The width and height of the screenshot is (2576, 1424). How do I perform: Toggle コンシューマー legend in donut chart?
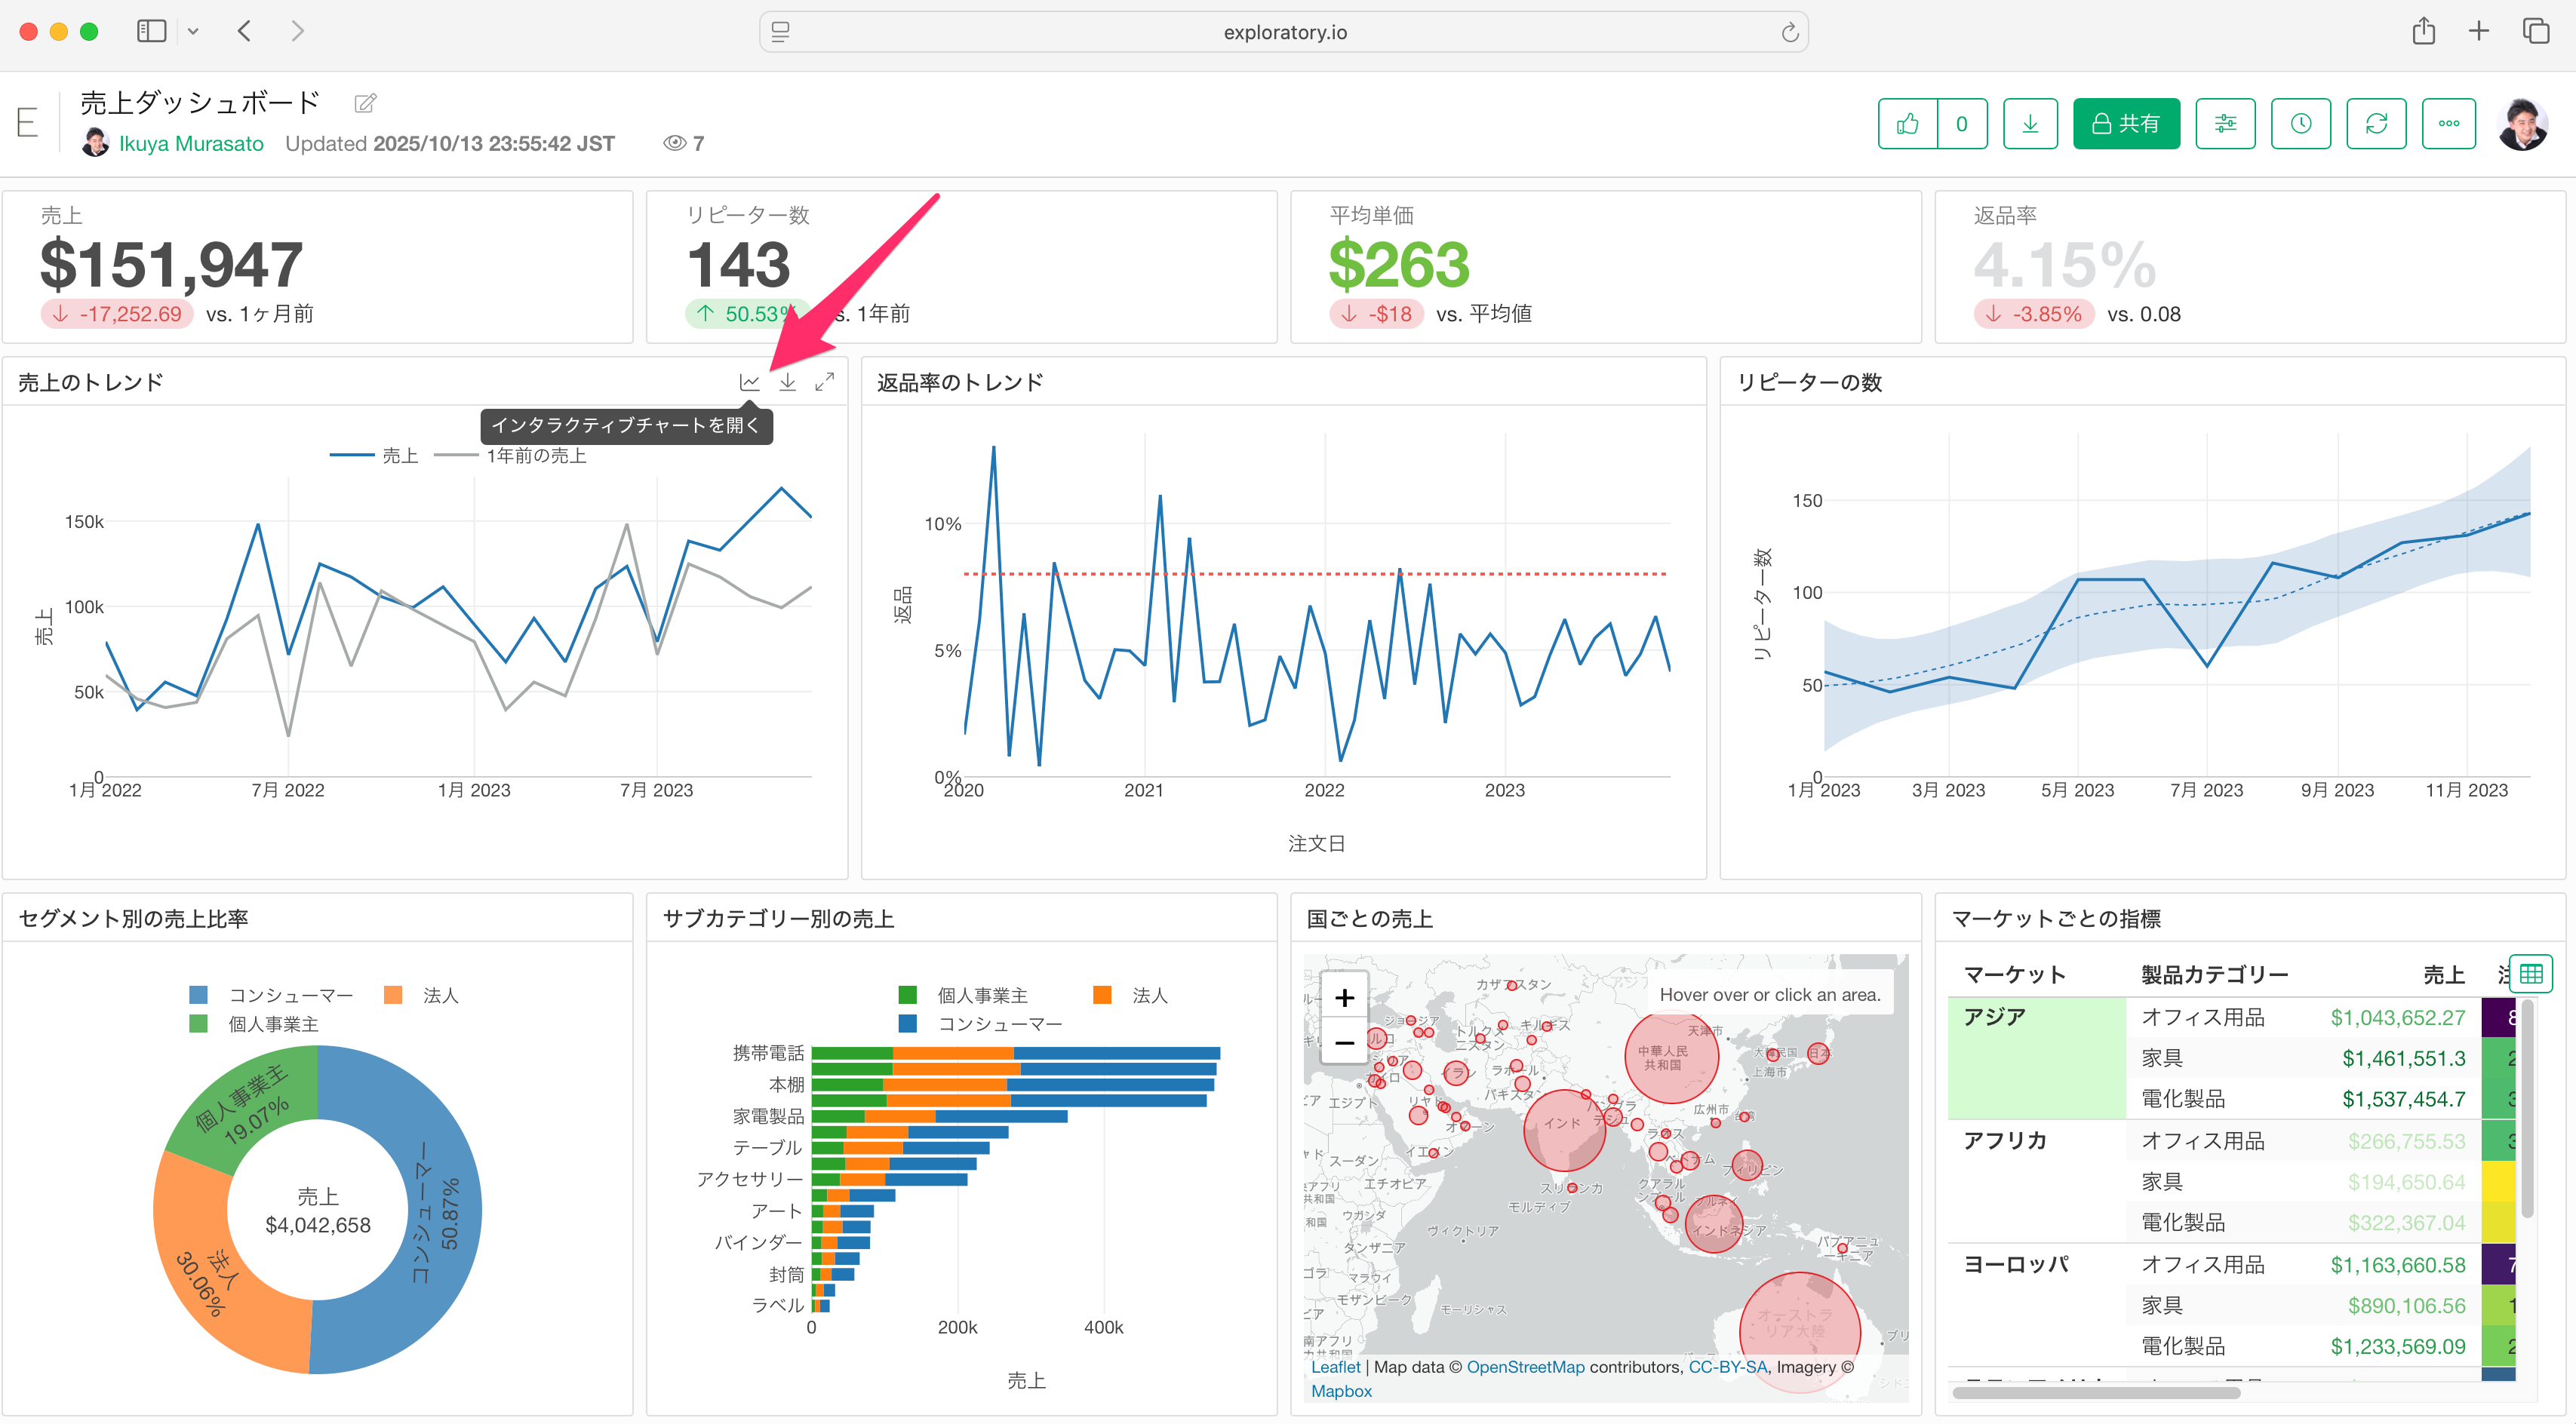tap(272, 996)
